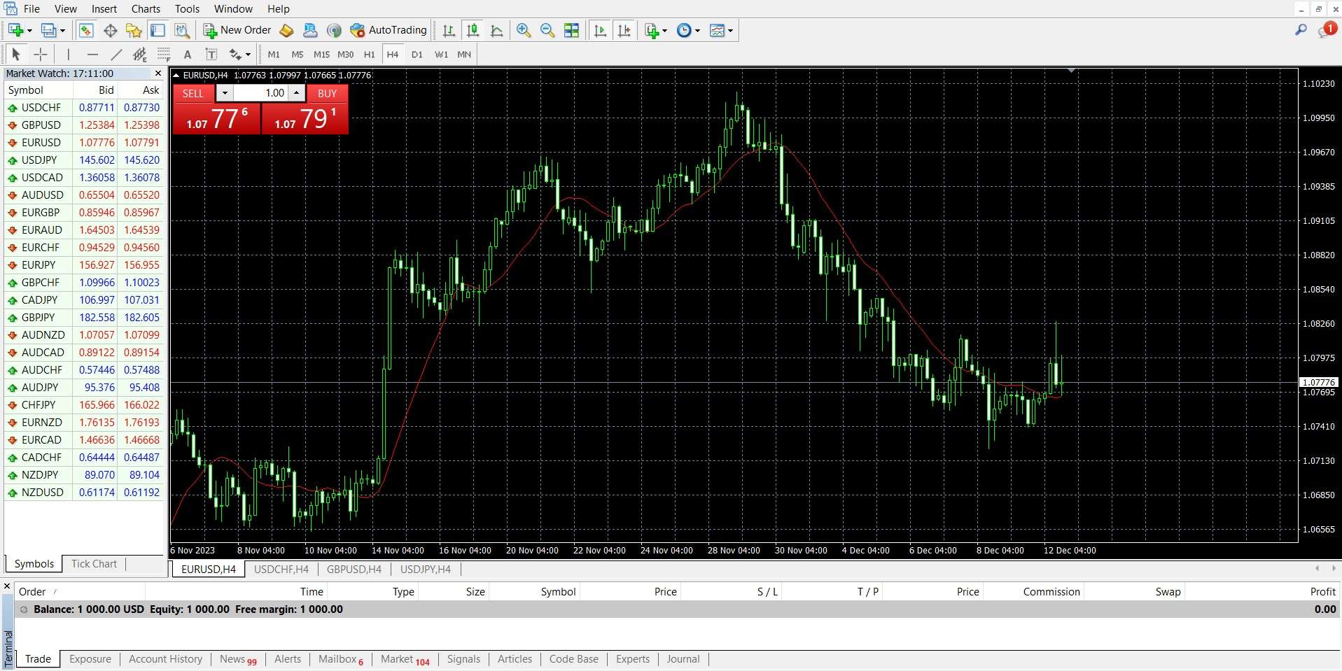Switch chart to bar chart style
Viewport: 1342px width, 671px height.
click(449, 30)
